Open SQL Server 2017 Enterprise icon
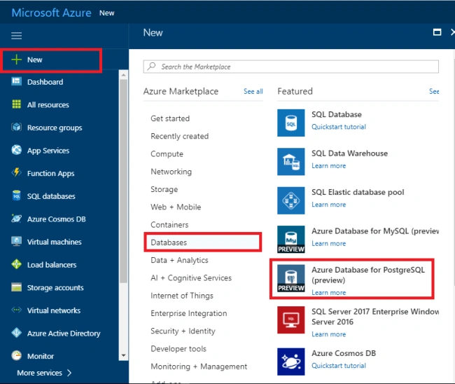This screenshot has height=384, width=455. tap(290, 320)
